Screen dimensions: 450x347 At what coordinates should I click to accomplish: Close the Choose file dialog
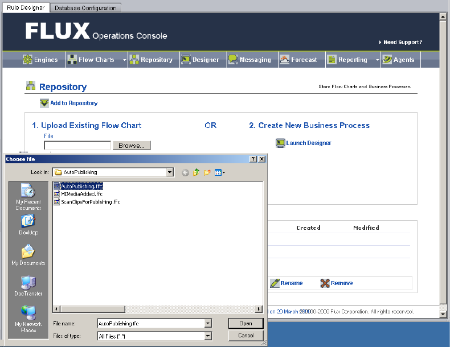[261, 159]
